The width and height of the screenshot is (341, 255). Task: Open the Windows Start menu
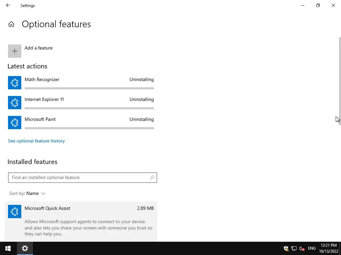point(8,248)
